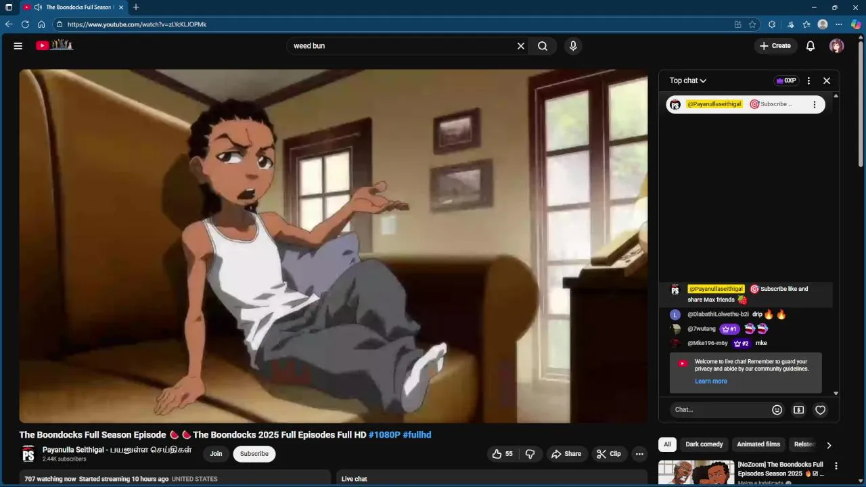
Task: Open the Payanulla Seithigal channel name
Action: 117,450
